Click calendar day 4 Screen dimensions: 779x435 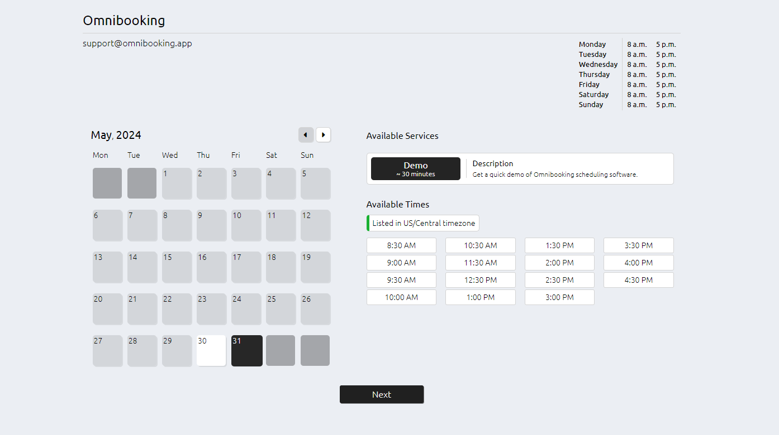click(281, 183)
